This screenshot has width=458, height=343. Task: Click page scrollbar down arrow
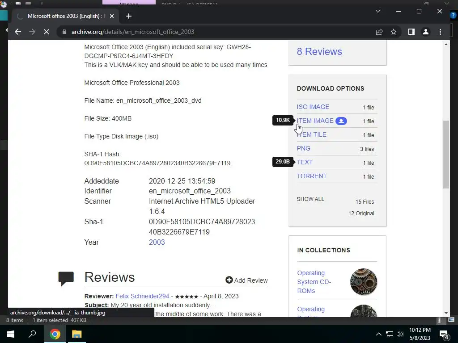(446, 313)
